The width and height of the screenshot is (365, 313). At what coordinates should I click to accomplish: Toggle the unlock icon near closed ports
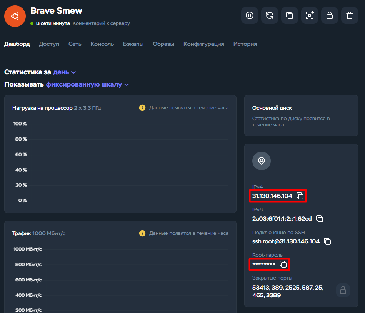point(343,290)
